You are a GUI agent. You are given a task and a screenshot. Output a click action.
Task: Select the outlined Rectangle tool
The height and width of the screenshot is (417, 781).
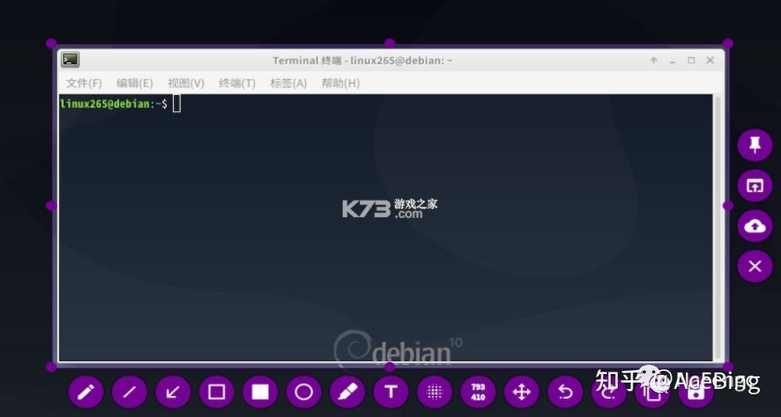216,392
